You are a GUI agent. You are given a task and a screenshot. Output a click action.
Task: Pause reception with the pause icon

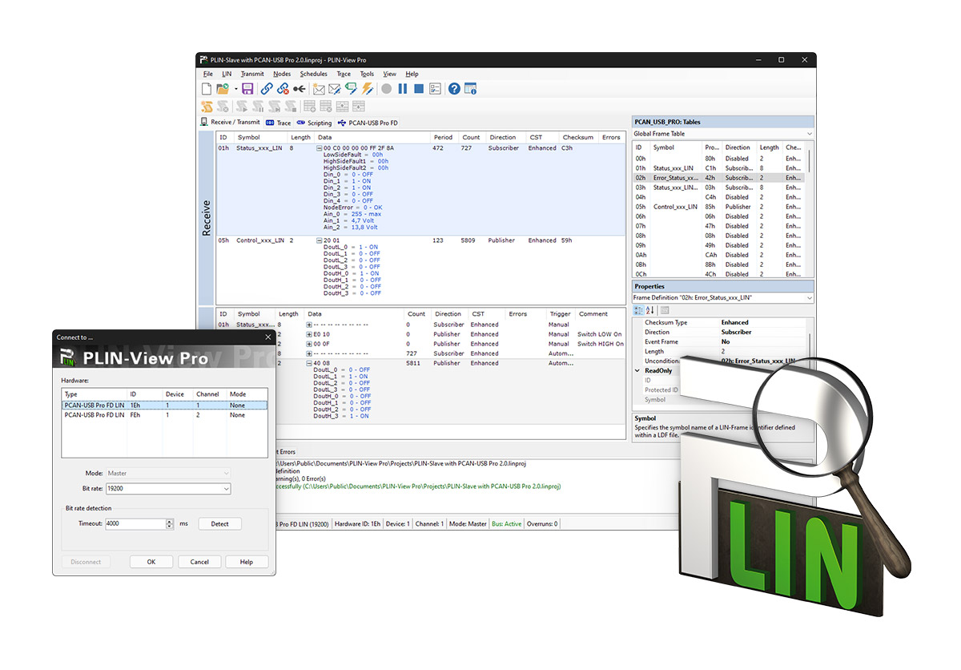point(403,89)
